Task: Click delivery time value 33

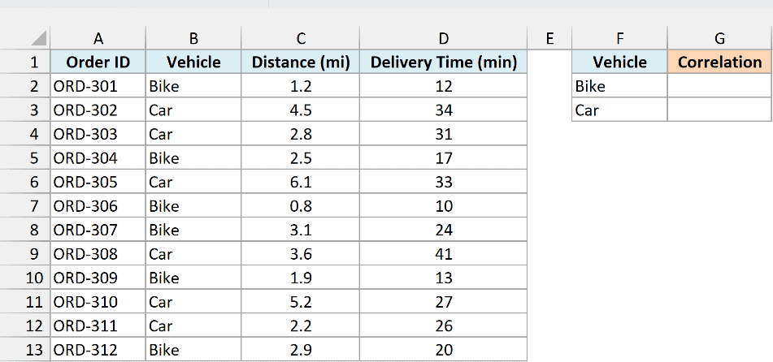Action: pyautogui.click(x=444, y=183)
